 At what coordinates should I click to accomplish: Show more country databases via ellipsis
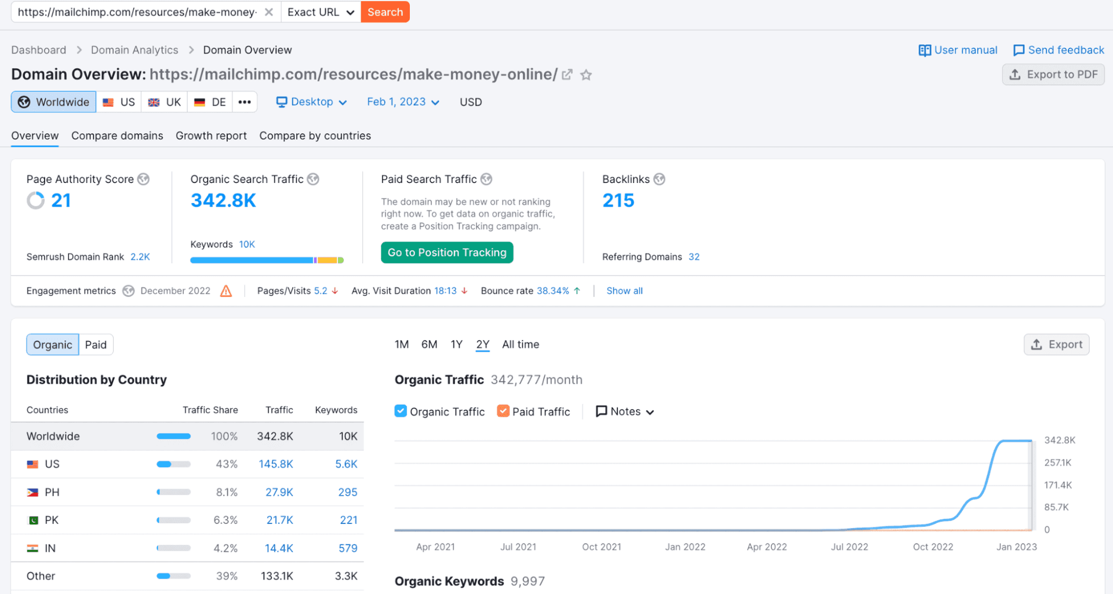[245, 102]
